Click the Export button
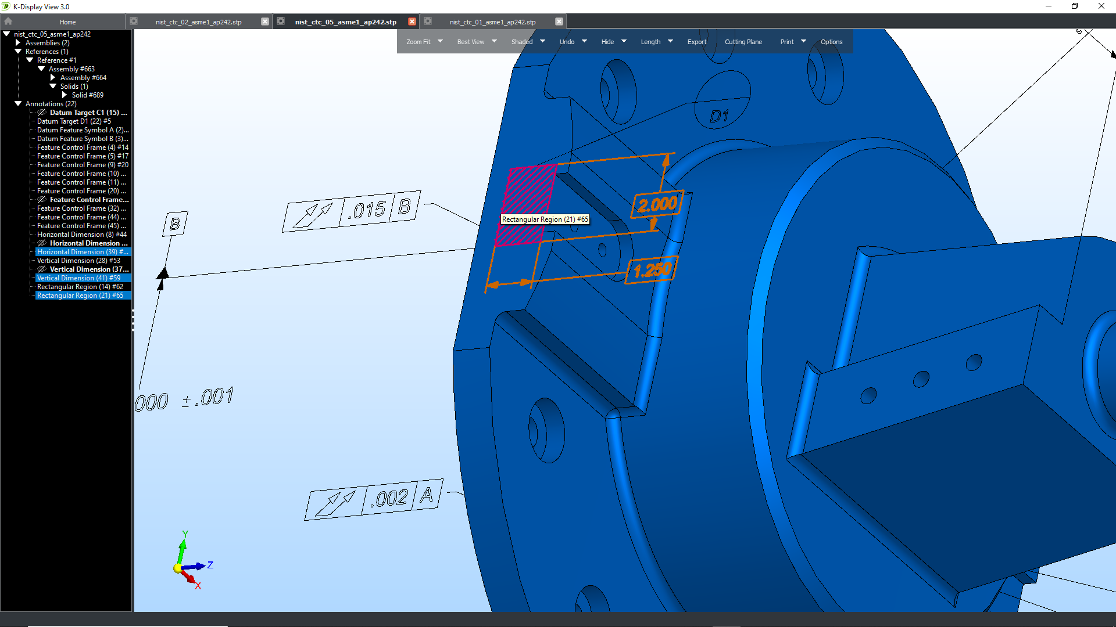The height and width of the screenshot is (627, 1116). pyautogui.click(x=696, y=42)
